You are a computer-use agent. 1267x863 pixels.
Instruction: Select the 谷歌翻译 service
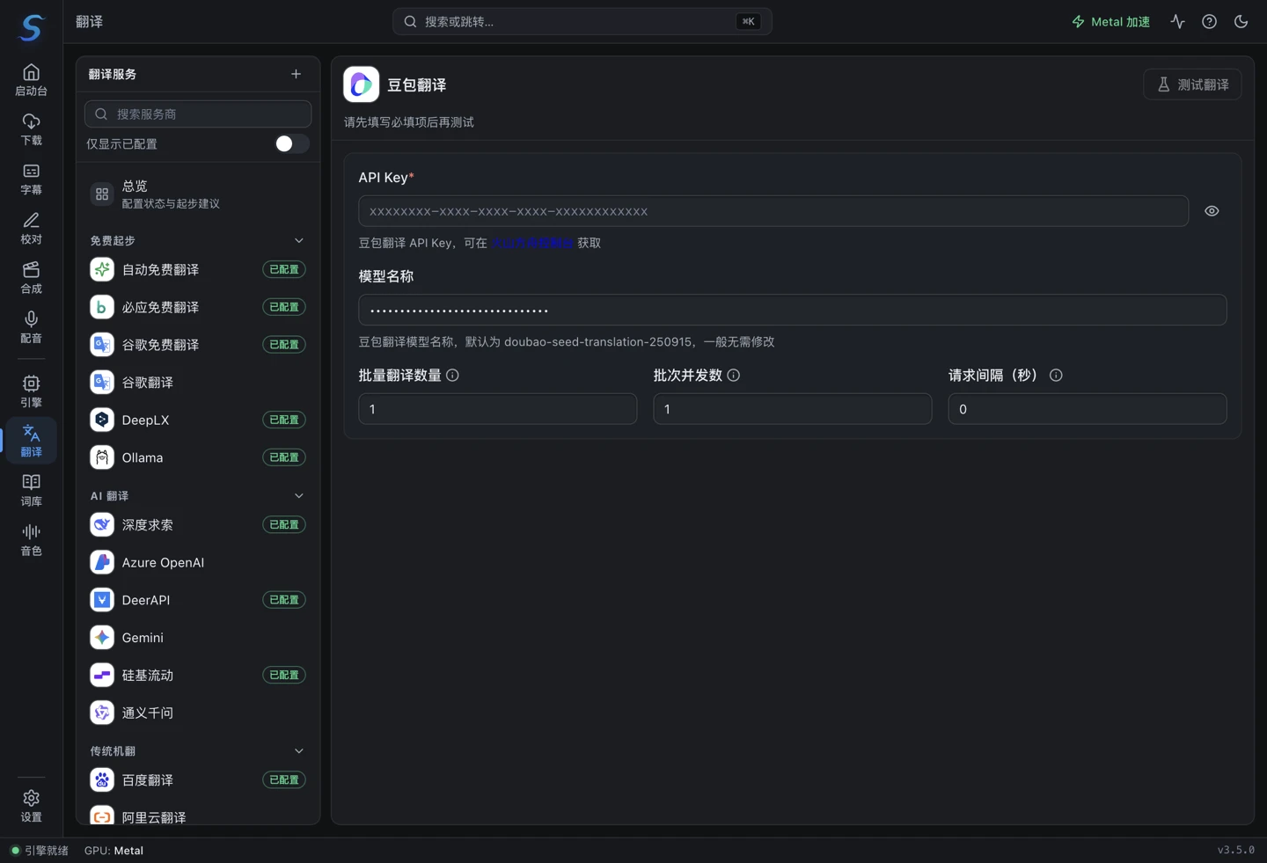click(x=198, y=383)
